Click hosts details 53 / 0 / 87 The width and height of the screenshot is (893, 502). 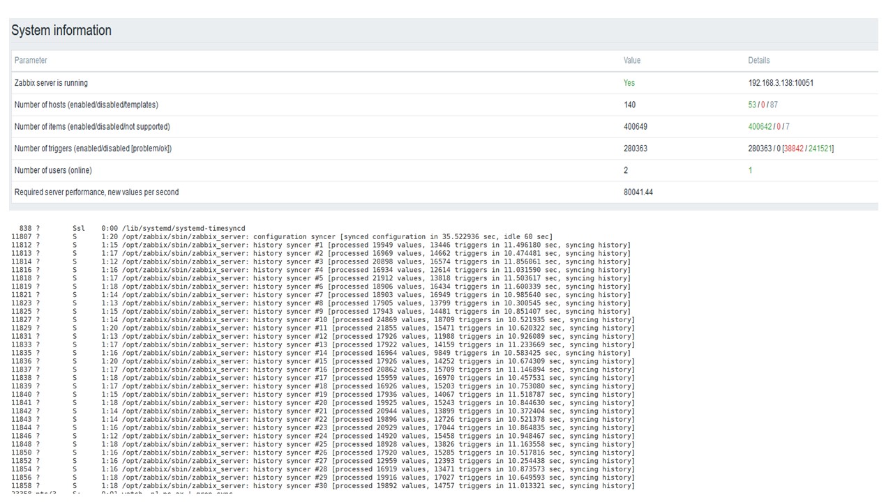pyautogui.click(x=763, y=105)
